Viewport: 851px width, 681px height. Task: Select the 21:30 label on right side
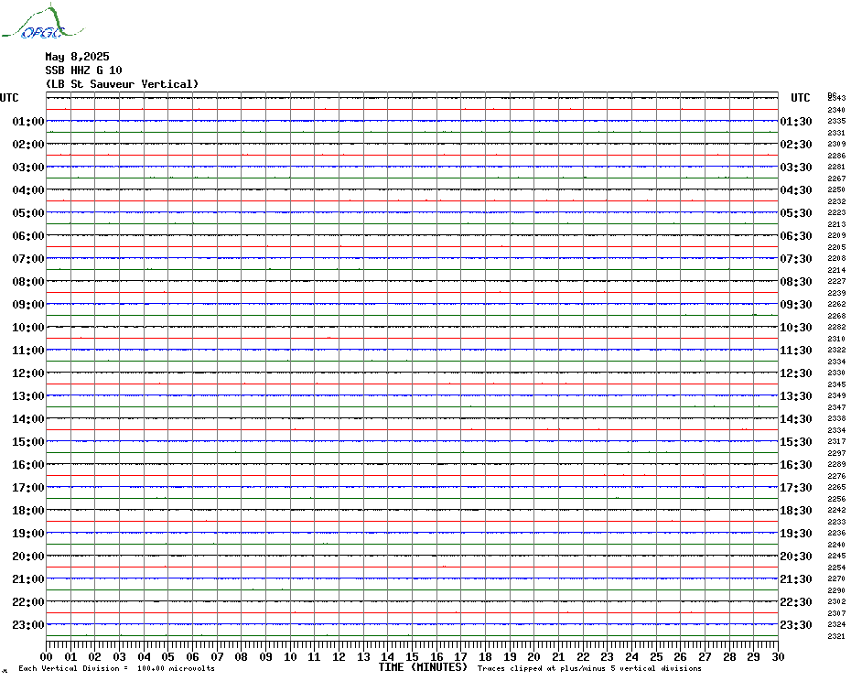point(796,579)
